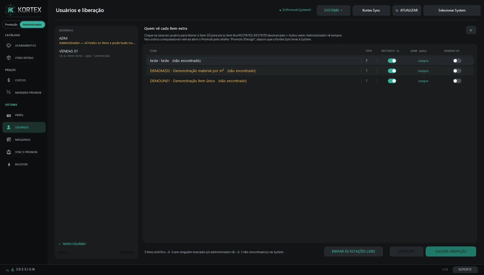Screen dimensions: 484x275
Task: Click + NOVO USUÁRIO link
Action: point(72,244)
